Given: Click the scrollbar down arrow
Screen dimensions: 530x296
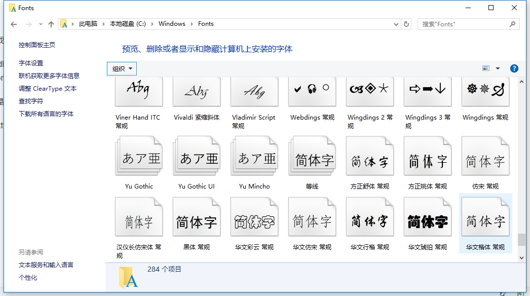Looking at the screenshot, I should pos(521,257).
